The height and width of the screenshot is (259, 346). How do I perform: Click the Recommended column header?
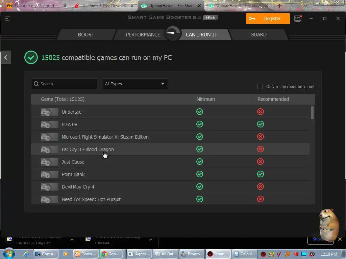click(273, 99)
